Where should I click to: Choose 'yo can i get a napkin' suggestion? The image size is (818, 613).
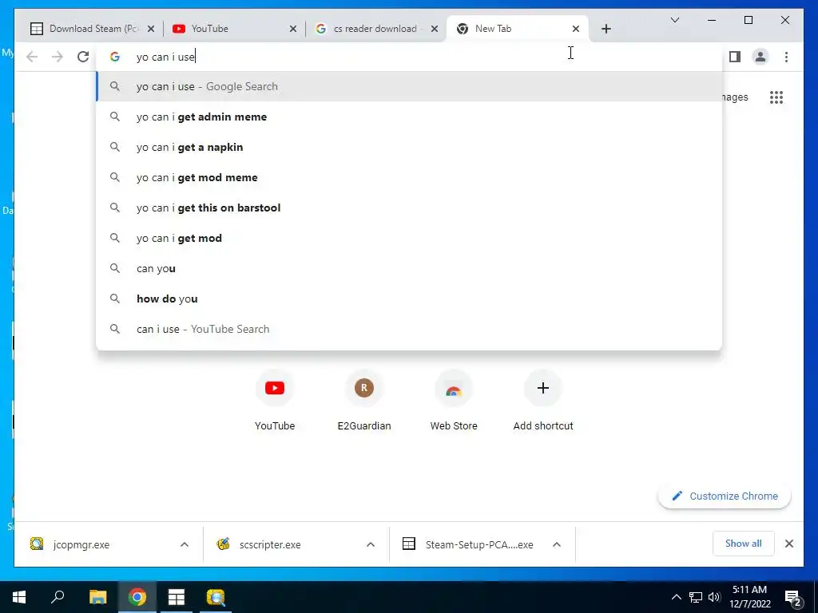(x=409, y=147)
